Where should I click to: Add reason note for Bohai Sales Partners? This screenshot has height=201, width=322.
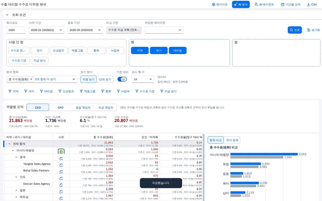coord(61,172)
